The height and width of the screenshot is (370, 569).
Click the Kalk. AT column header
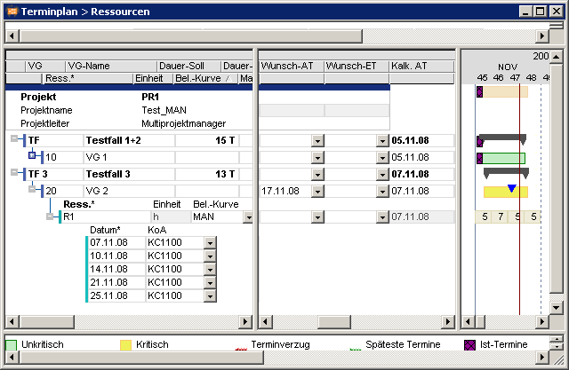[x=421, y=67]
